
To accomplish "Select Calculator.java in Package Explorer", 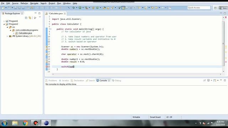I will pyautogui.click(x=25, y=33).
